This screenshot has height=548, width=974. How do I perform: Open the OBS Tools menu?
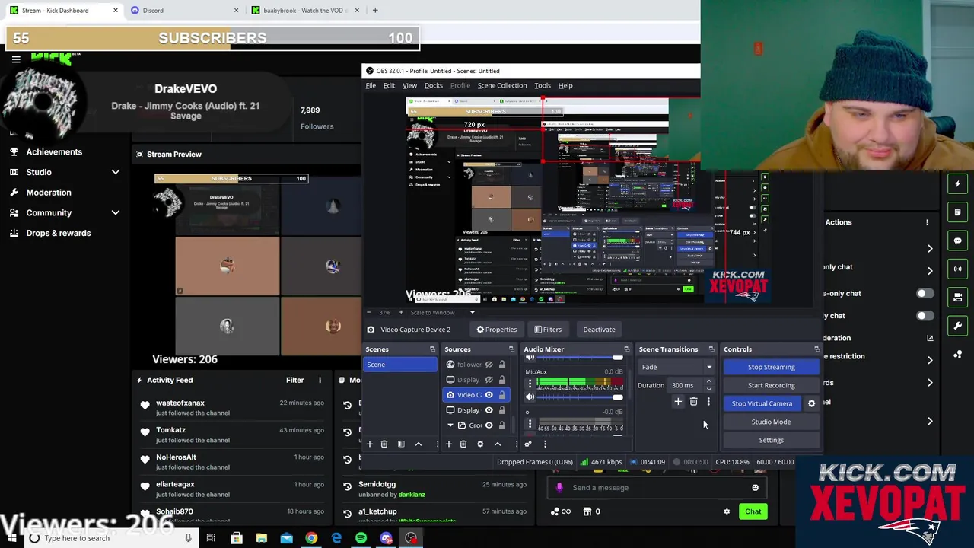[543, 85]
